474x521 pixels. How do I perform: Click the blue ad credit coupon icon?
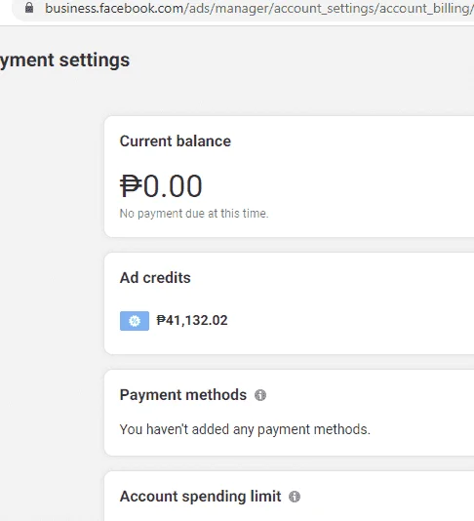tap(135, 321)
